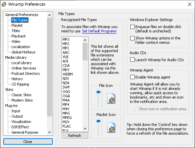Select M2V in file types list
The image size is (195, 148).
coord(66,122)
